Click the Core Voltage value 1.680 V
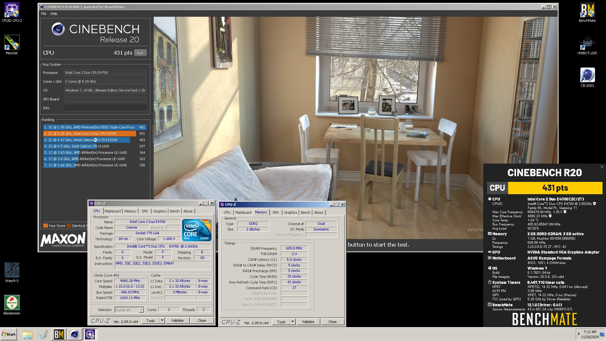 tap(169, 239)
